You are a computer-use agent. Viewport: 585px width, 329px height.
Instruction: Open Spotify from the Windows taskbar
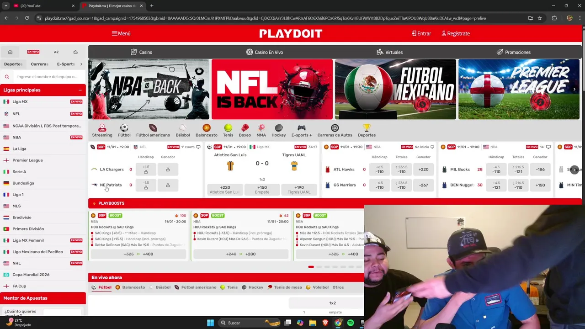(x=350, y=323)
